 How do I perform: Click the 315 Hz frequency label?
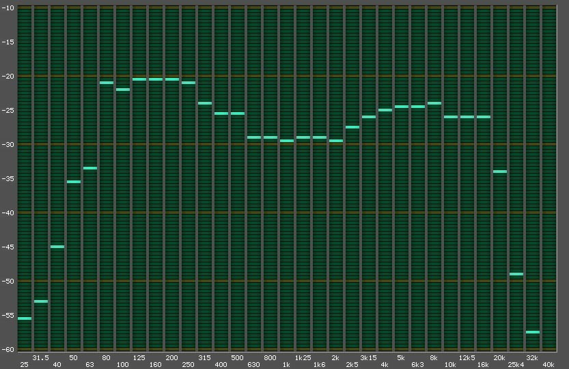tap(204, 358)
